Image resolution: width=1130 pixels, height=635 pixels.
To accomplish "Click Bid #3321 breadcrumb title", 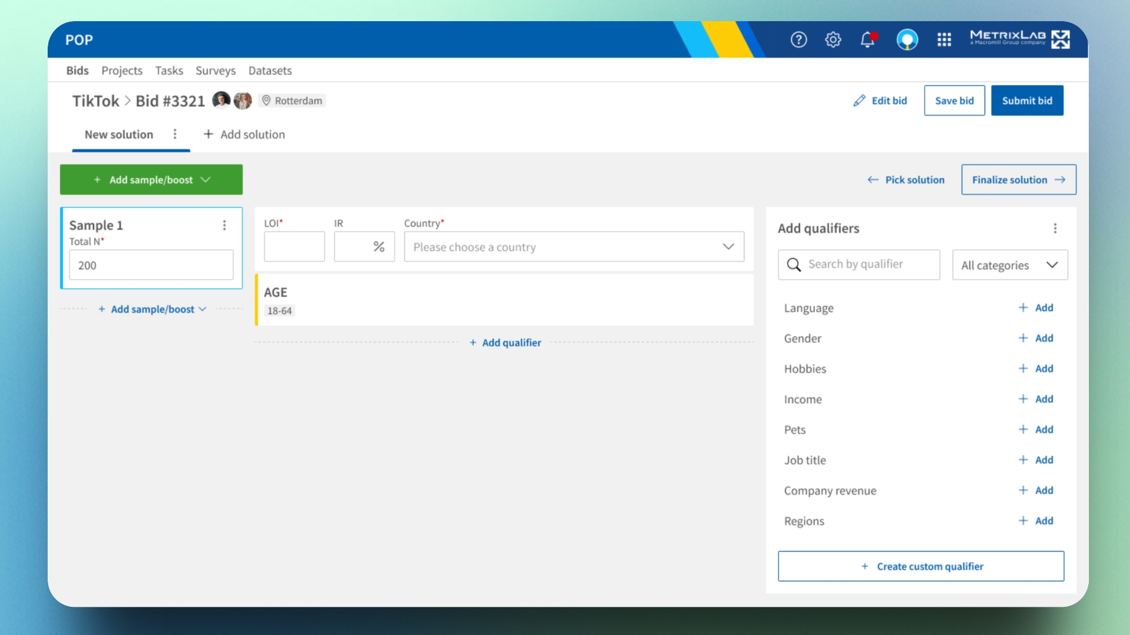I will pyautogui.click(x=170, y=101).
